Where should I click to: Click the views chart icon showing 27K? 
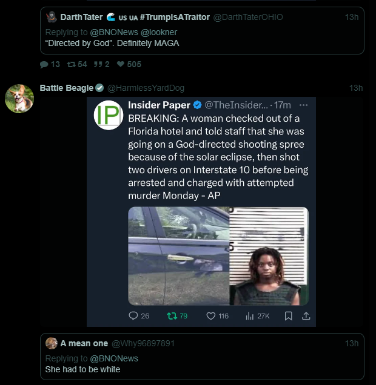click(x=249, y=315)
